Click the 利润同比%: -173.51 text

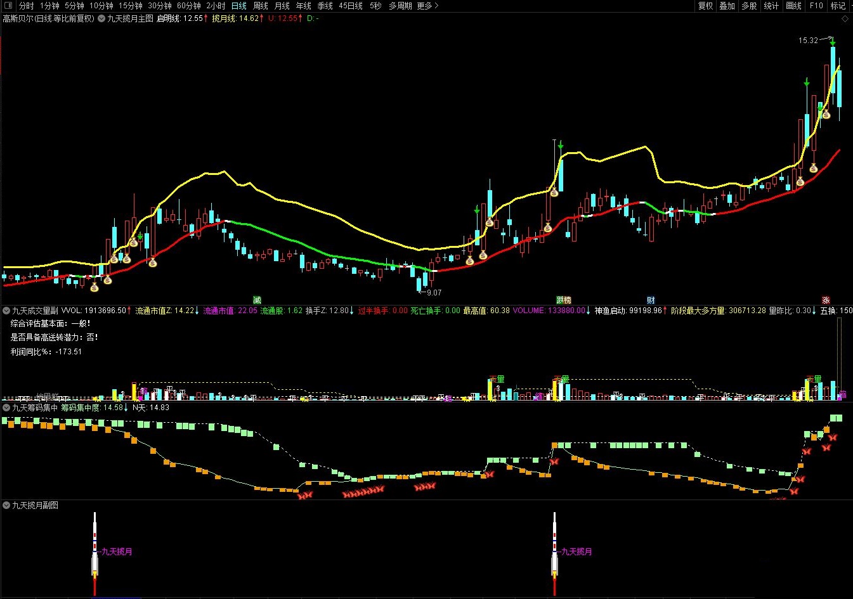click(x=46, y=352)
